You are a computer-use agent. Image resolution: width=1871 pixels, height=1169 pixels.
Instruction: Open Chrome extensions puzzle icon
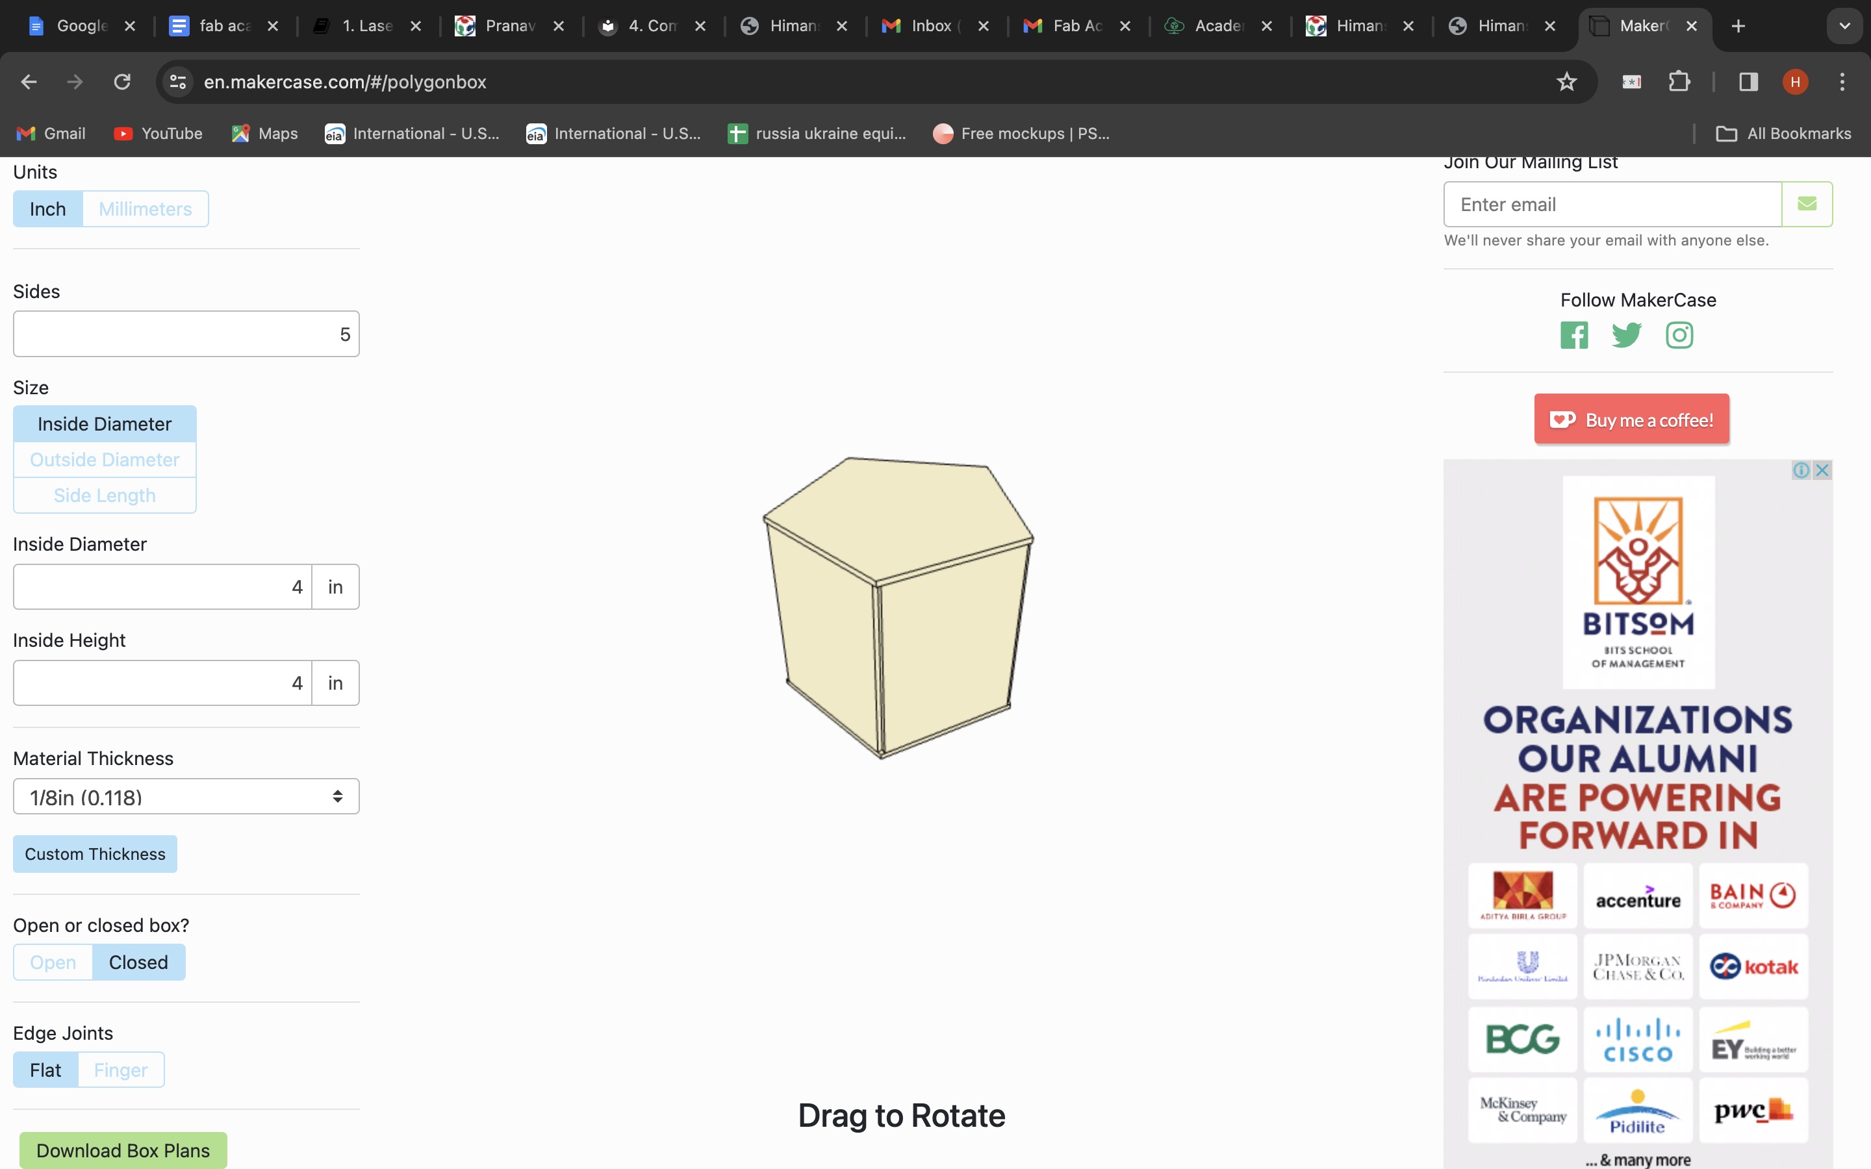click(1679, 82)
